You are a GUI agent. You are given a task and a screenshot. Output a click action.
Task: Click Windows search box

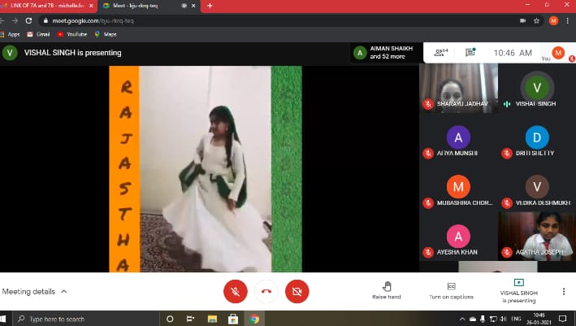pyautogui.click(x=86, y=319)
